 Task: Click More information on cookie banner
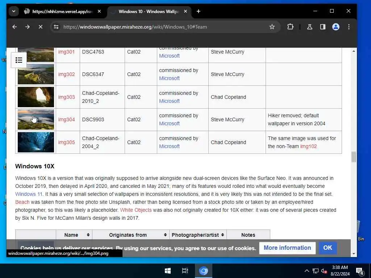[x=287, y=248]
